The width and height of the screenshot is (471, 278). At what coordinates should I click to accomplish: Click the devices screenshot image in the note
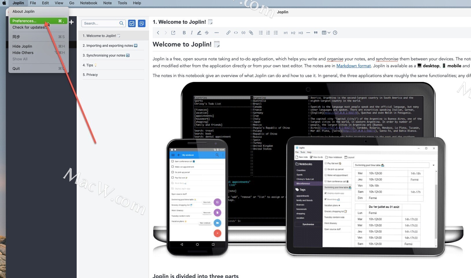click(x=308, y=170)
